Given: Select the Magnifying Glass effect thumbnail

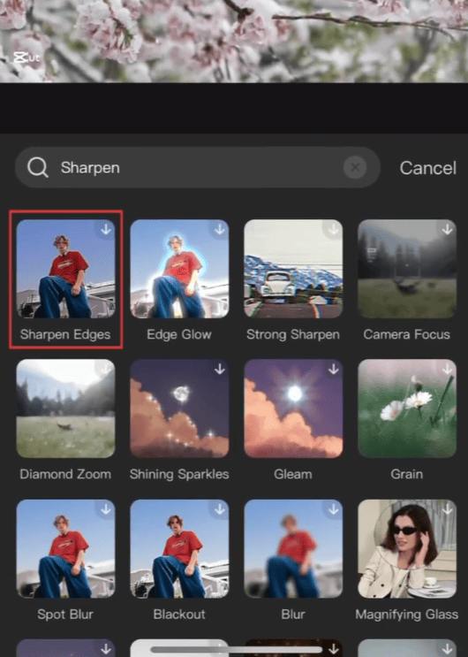Looking at the screenshot, I should 407,548.
